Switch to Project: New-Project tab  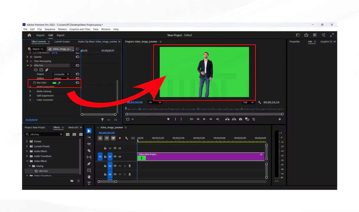pyautogui.click(x=35, y=127)
